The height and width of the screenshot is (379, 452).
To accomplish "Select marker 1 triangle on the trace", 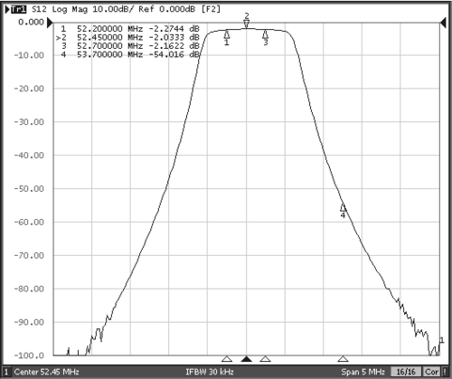I will coord(227,34).
